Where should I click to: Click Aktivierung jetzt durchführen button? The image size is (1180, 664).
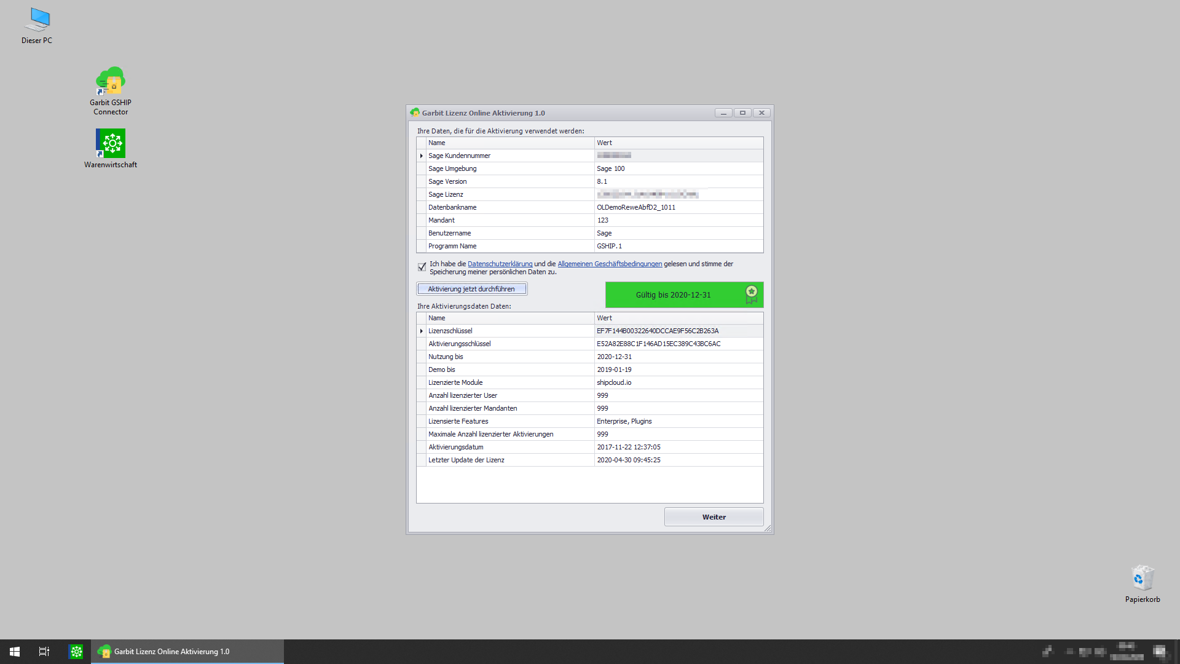(x=471, y=289)
